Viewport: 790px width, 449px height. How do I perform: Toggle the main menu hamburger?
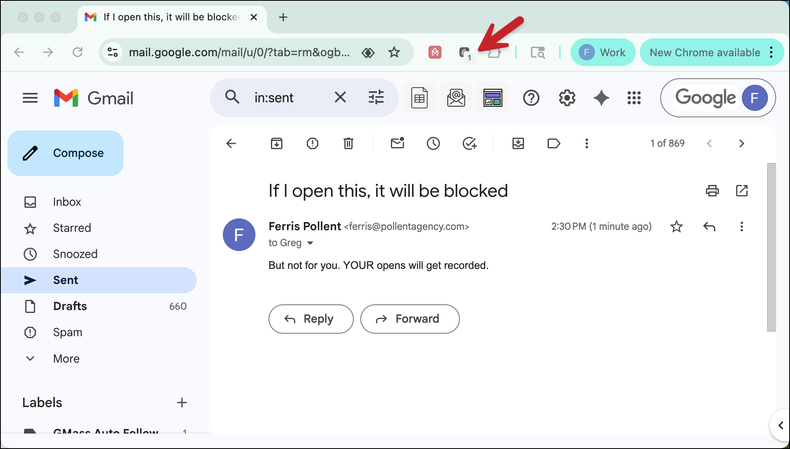[x=30, y=98]
